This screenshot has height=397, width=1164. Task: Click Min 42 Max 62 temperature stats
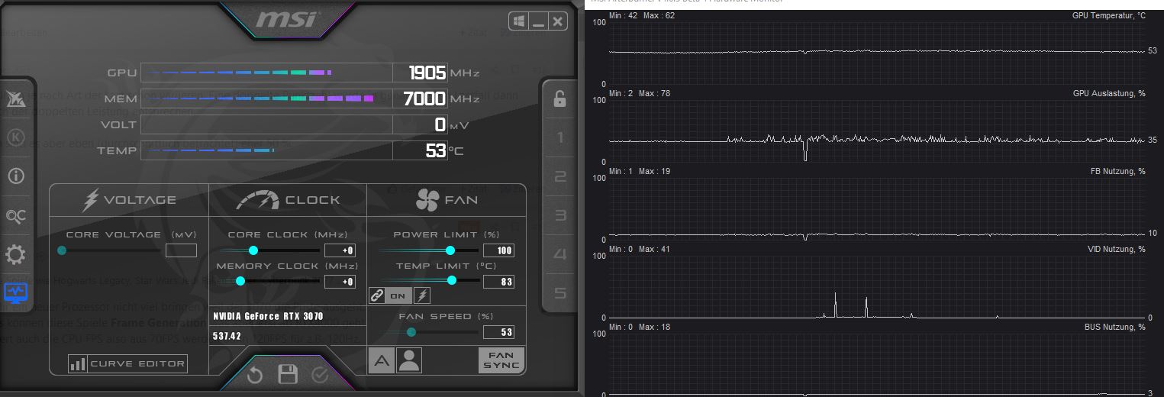642,16
